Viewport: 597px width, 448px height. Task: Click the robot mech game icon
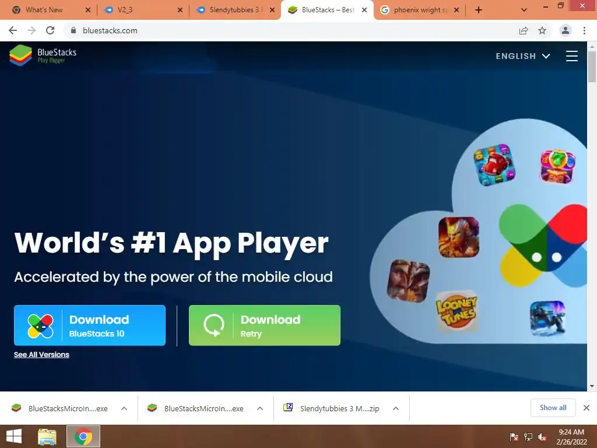[x=547, y=318]
